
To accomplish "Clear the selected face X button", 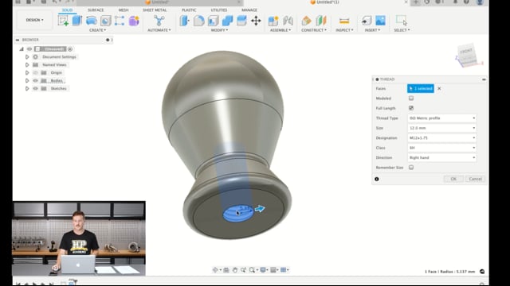I will [439, 88].
